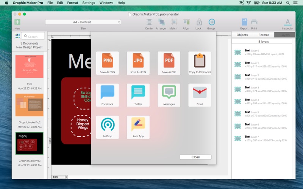The height and width of the screenshot is (189, 303).
Task: Click the Center toolbar icon
Action: click(149, 22)
